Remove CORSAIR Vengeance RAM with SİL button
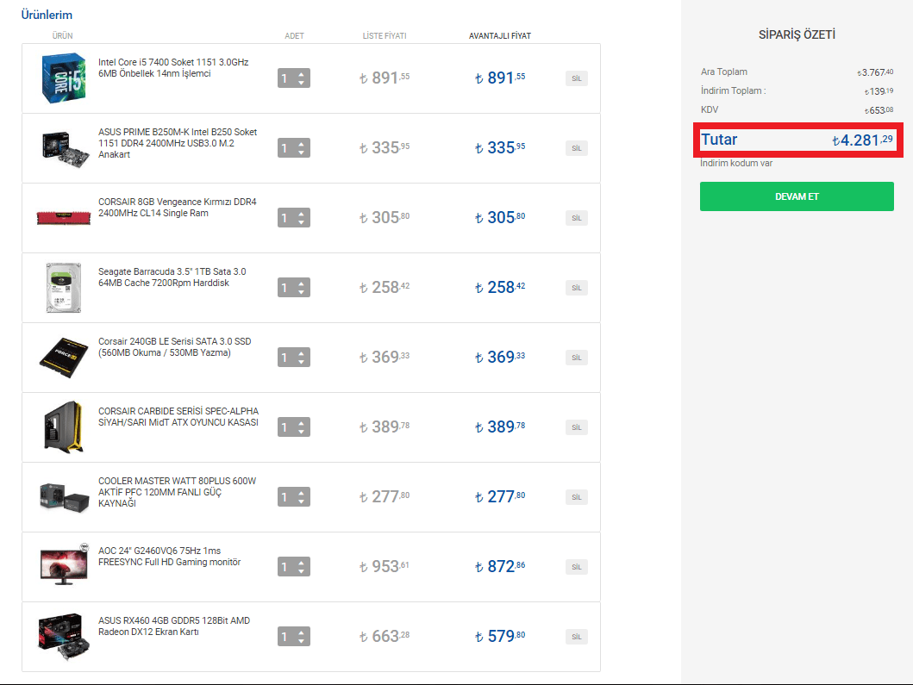Viewport: 913px width, 685px height. point(577,218)
